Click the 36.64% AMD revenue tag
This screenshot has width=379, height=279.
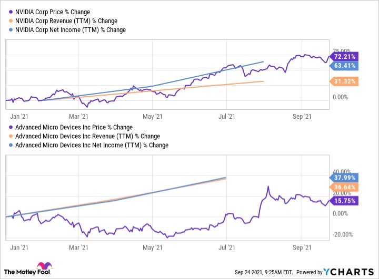tap(345, 187)
